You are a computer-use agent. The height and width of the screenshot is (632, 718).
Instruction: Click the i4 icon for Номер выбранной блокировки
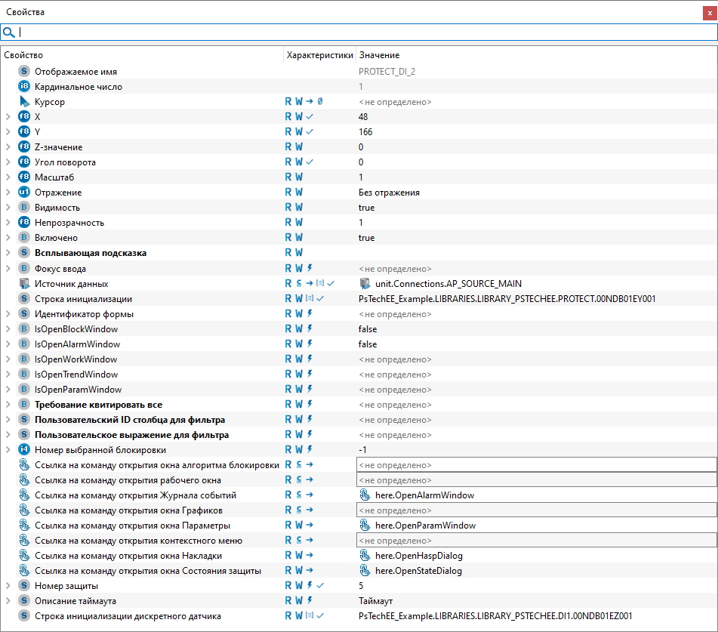(24, 450)
